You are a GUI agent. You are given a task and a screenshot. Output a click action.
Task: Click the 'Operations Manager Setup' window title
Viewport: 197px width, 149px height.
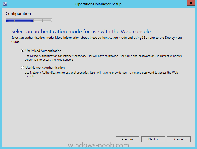click(x=98, y=4)
